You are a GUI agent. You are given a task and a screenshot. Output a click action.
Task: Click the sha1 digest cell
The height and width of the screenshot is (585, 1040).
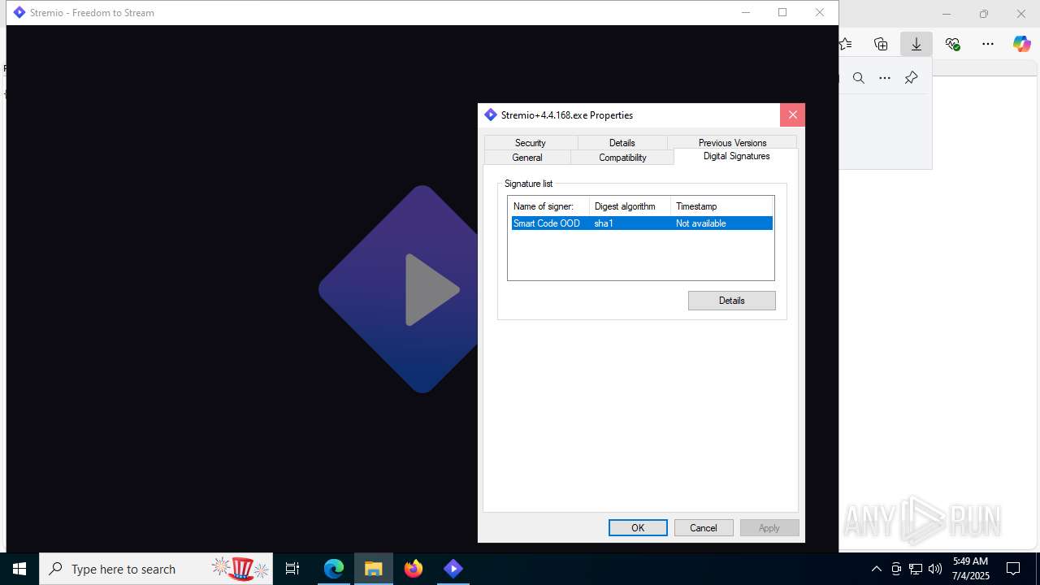coord(604,223)
